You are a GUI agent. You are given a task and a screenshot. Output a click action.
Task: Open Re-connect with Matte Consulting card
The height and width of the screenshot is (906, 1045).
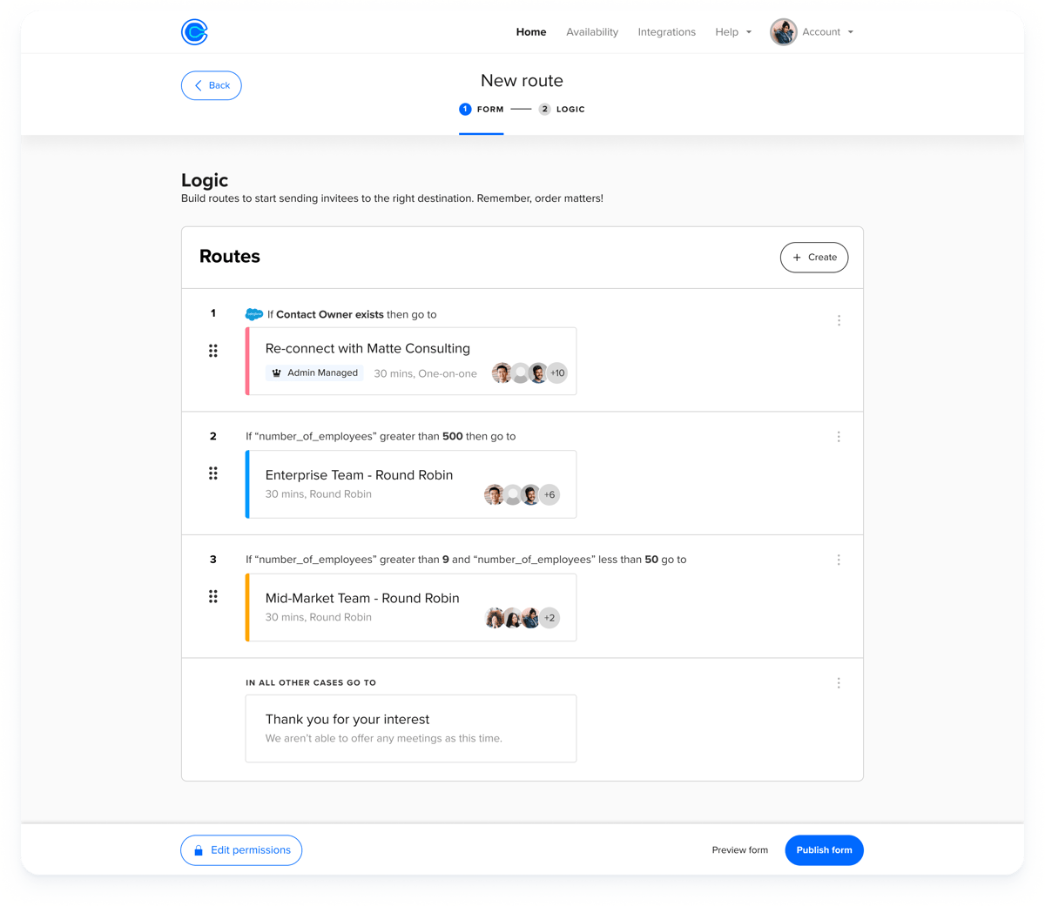[411, 361]
